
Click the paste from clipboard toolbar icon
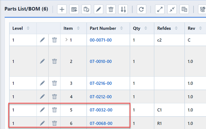pyautogui.click(x=86, y=9)
